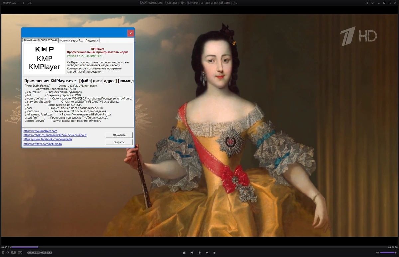Skip to the previous track
The width and height of the screenshot is (399, 257).
tap(192, 253)
